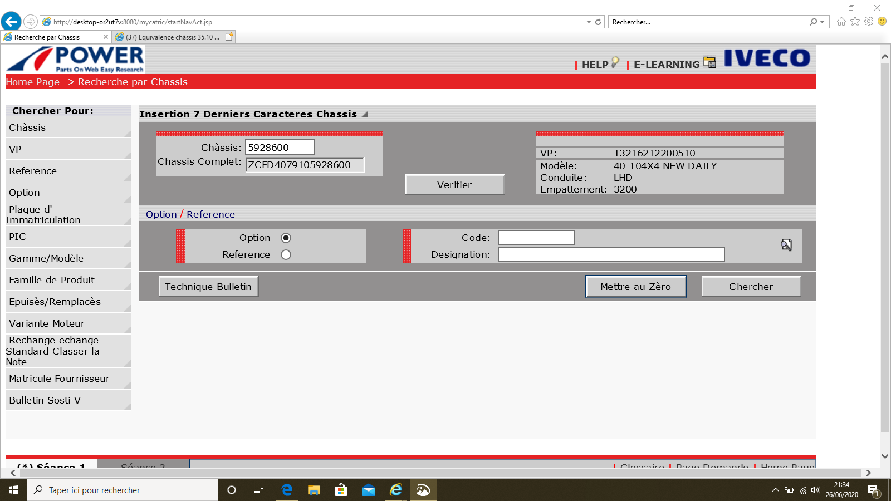Select the Reference radio button
Screen dimensions: 891x501
(x=286, y=254)
